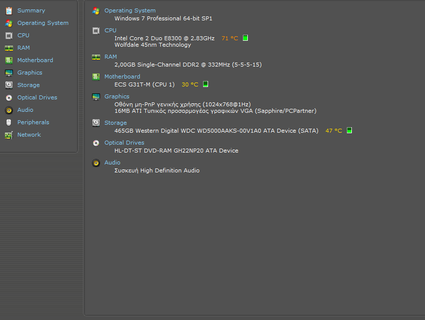The image size is (425, 320).
Task: Click the Motherboard icon in main panel
Action: coord(96,77)
